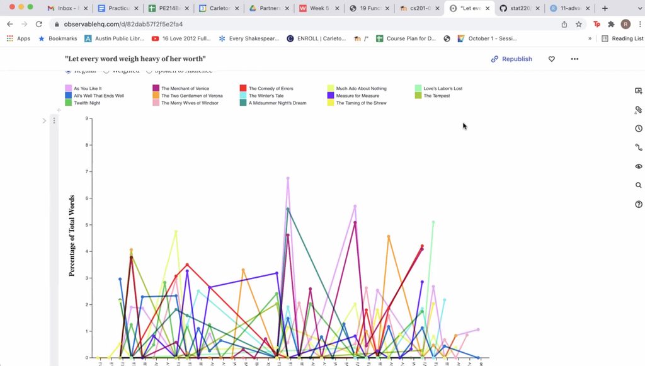Image resolution: width=645 pixels, height=366 pixels.
Task: Close the 11-adva browser tab
Action: (x=588, y=8)
